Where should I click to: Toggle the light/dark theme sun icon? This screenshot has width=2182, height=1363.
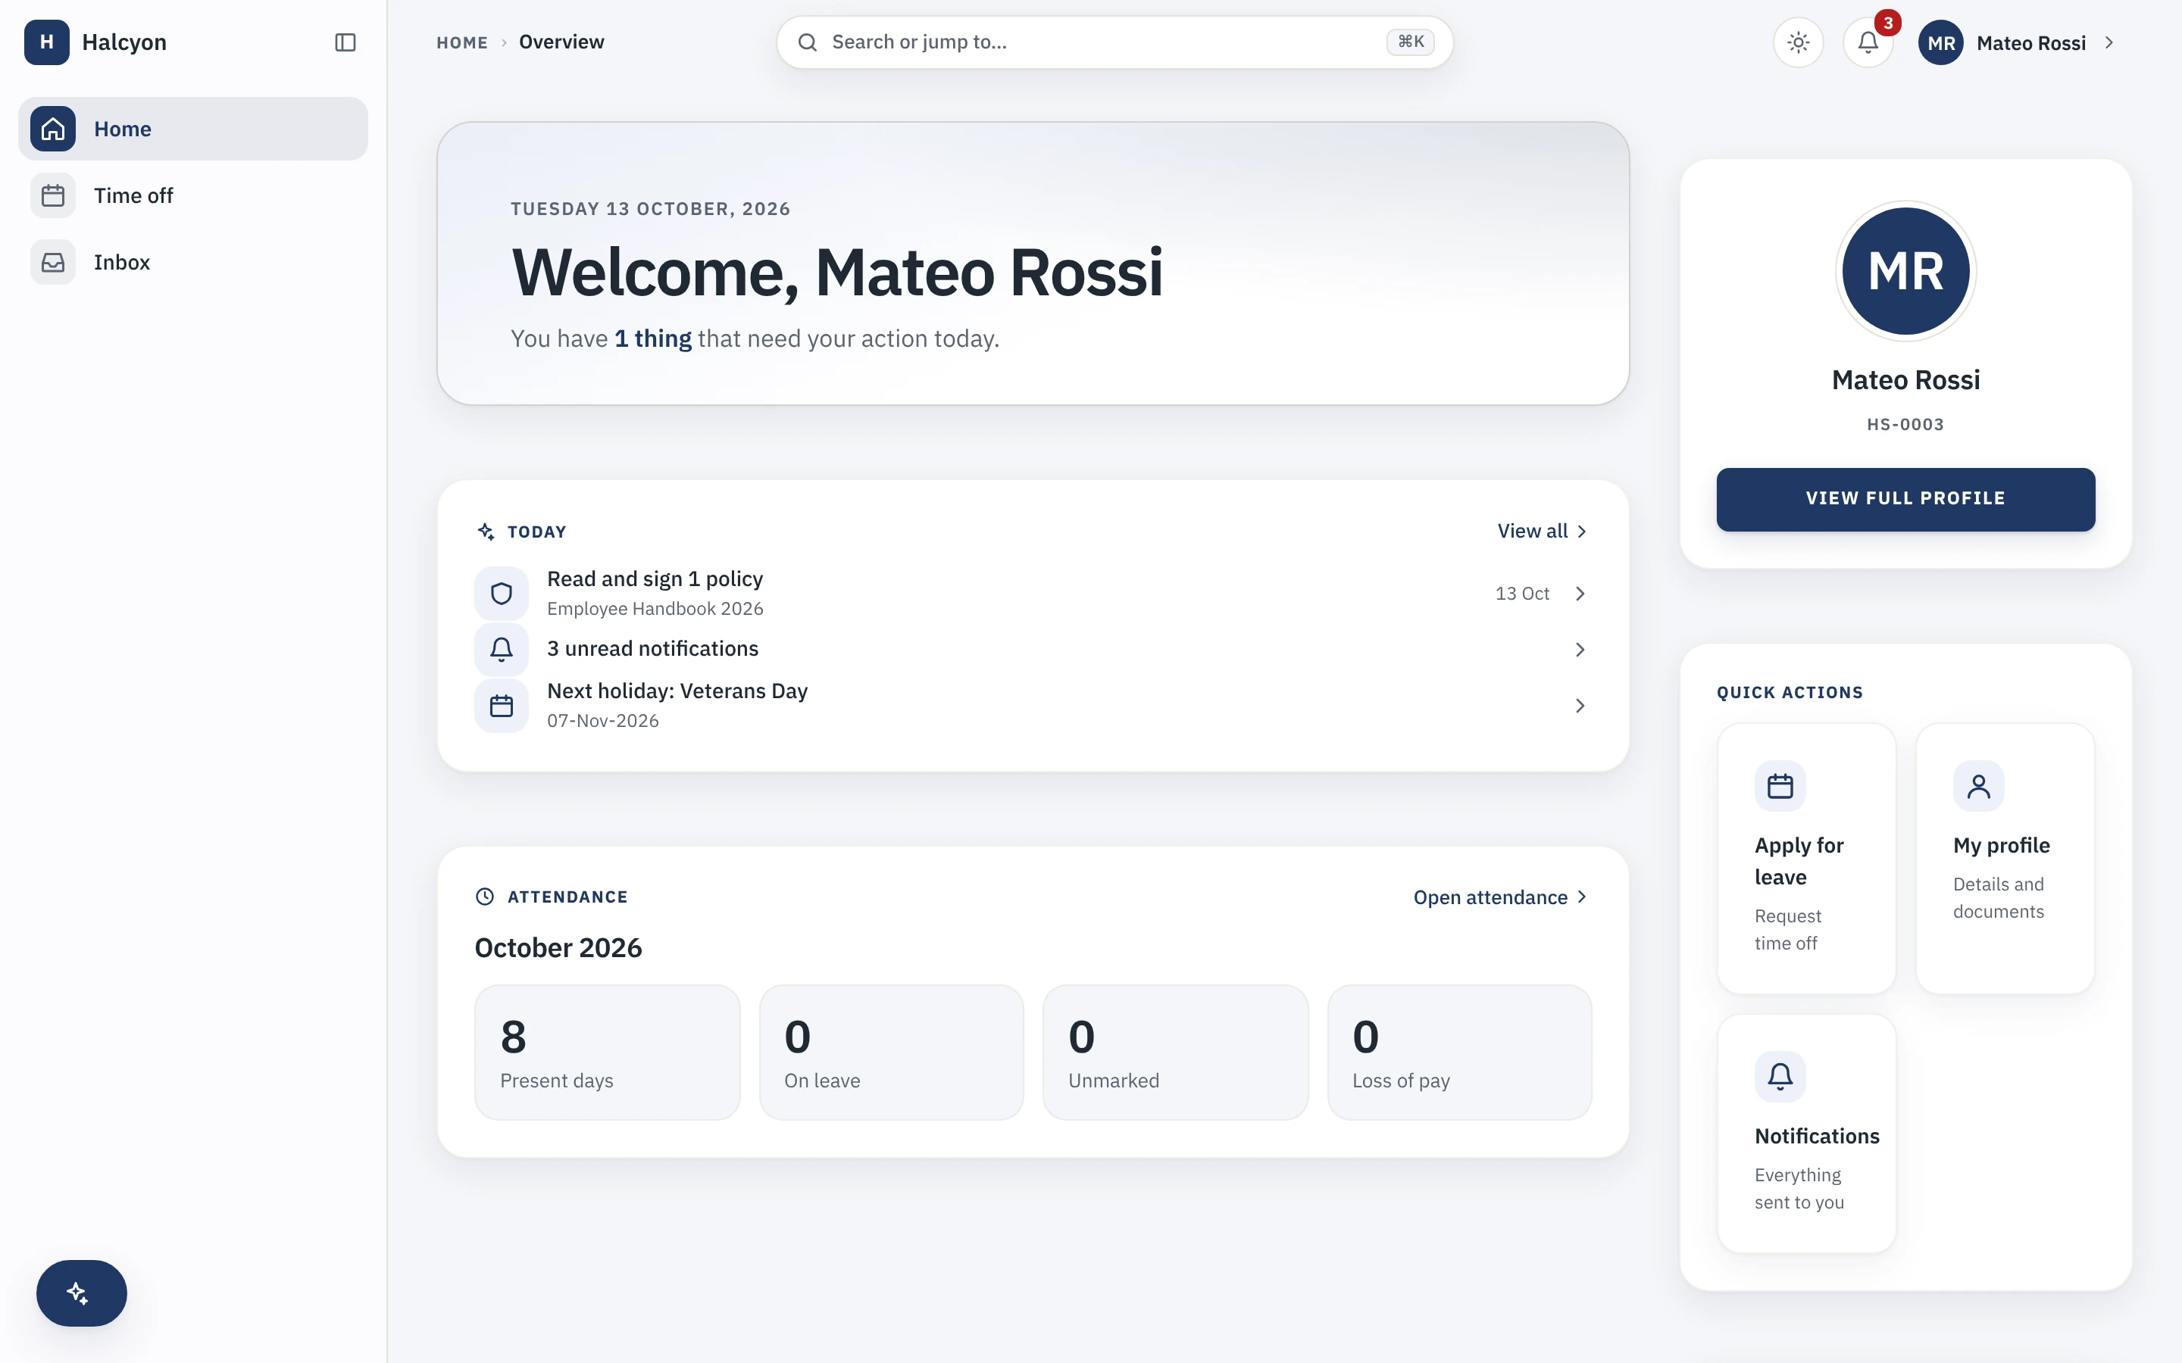[1798, 42]
